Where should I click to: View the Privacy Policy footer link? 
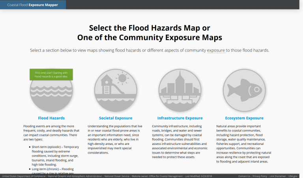260,176
